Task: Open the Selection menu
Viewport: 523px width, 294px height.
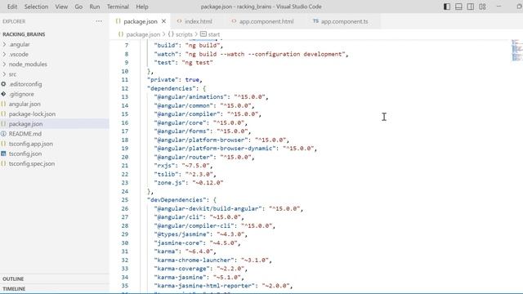Action: coord(36,7)
